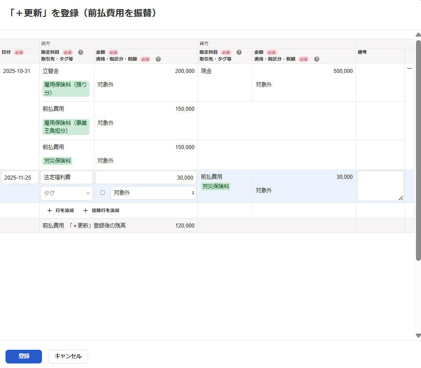Click the 登録 button
The image size is (421, 368).
click(24, 357)
